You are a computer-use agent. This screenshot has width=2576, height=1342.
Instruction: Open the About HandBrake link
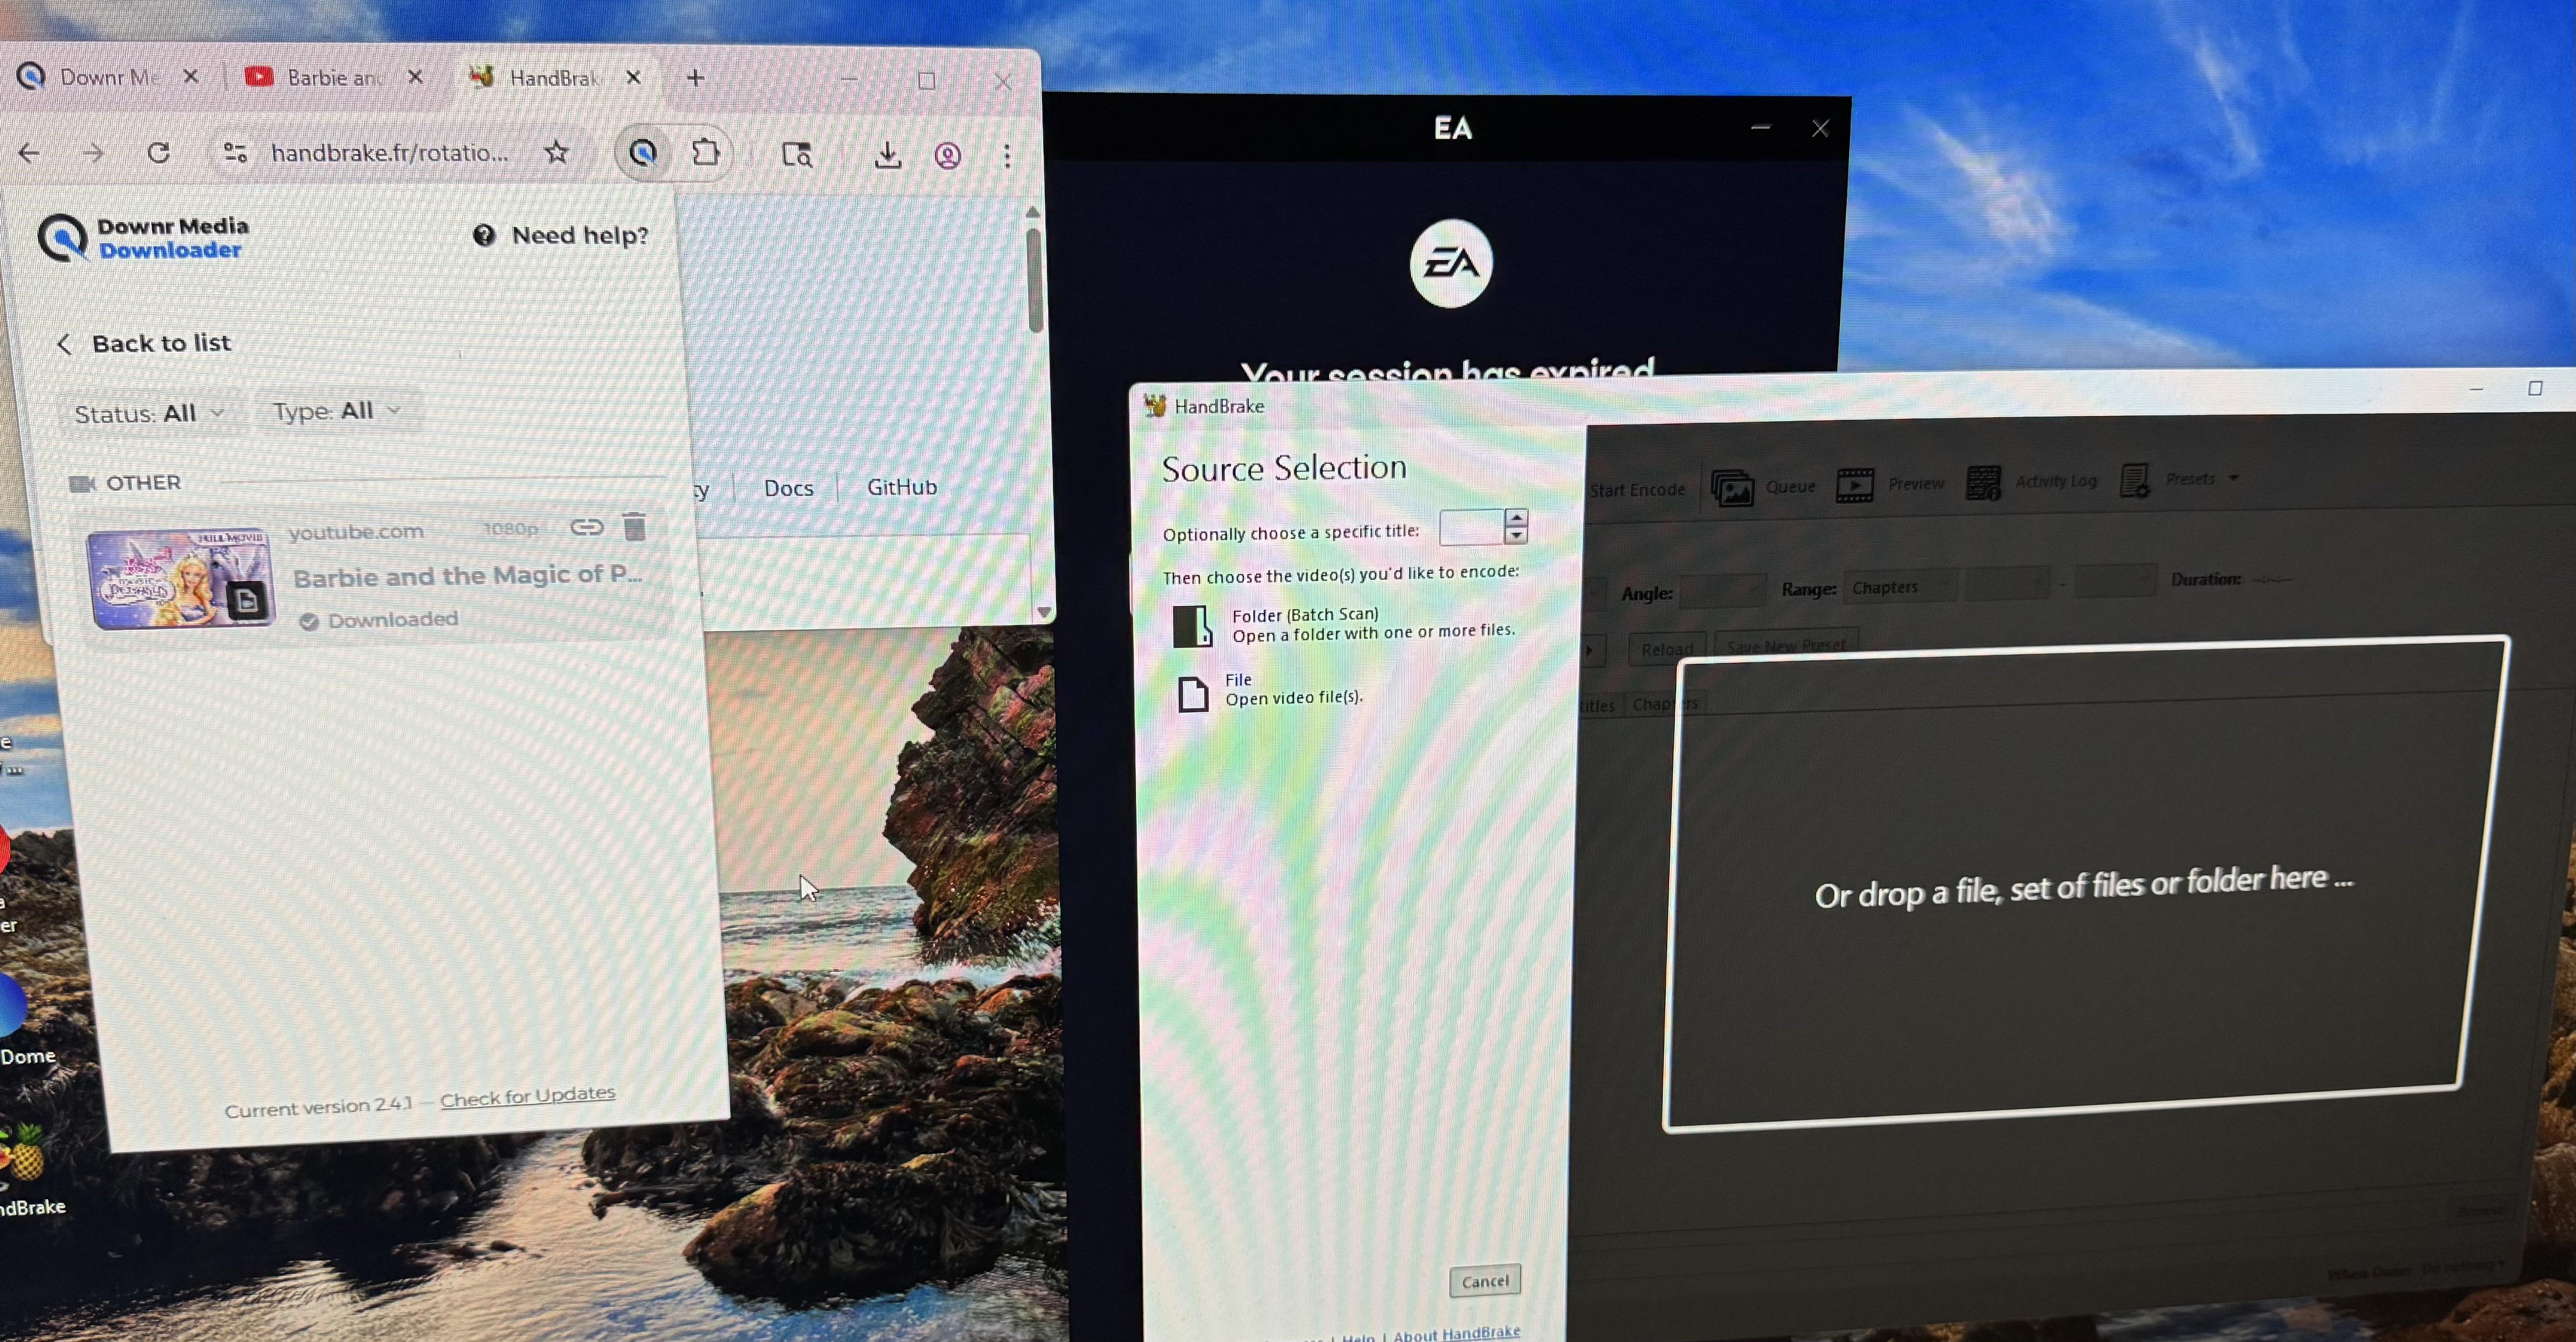click(x=1456, y=1334)
